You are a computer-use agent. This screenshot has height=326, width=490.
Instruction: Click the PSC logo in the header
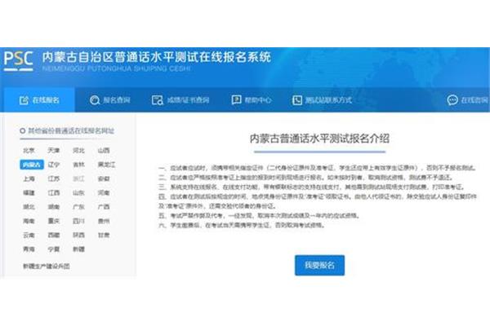pos(19,61)
